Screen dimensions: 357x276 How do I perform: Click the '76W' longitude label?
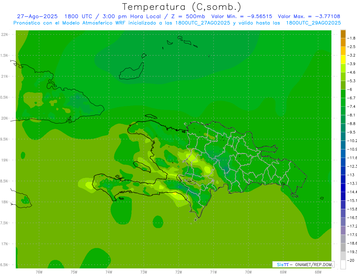tap(39, 272)
